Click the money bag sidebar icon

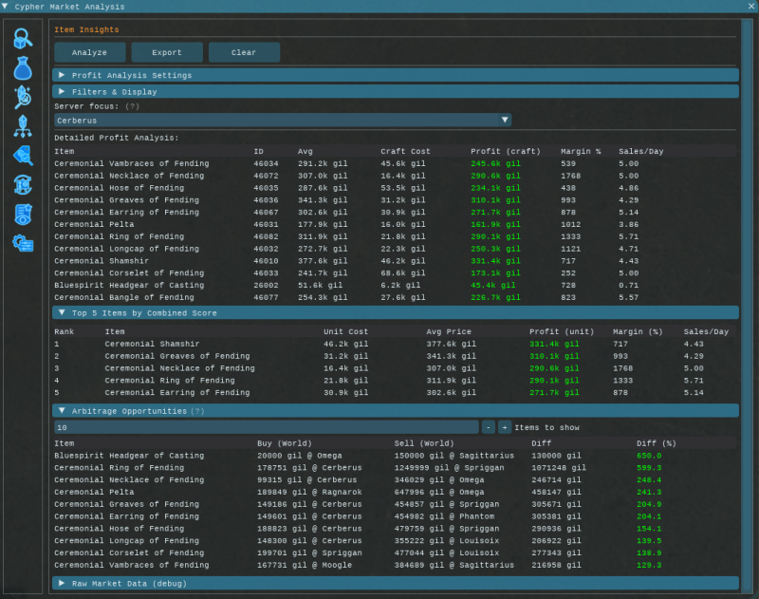(23, 68)
